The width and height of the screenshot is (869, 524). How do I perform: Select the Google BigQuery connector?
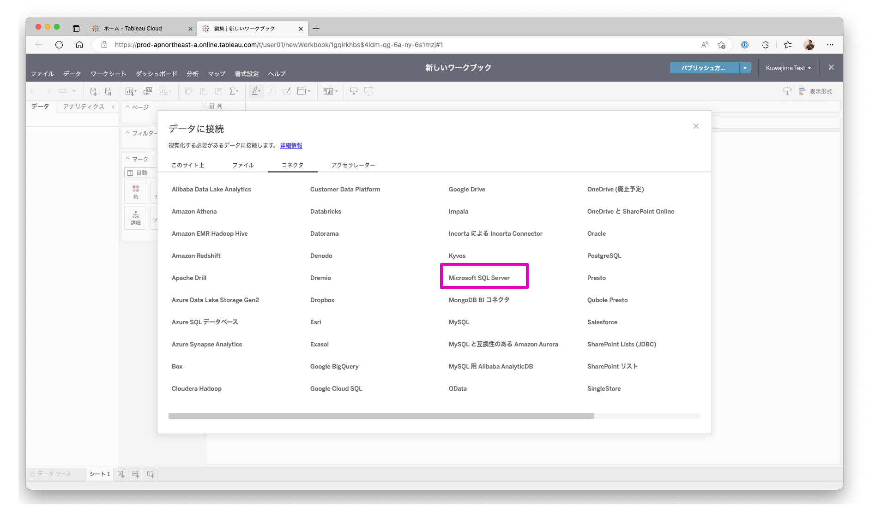coord(334,367)
